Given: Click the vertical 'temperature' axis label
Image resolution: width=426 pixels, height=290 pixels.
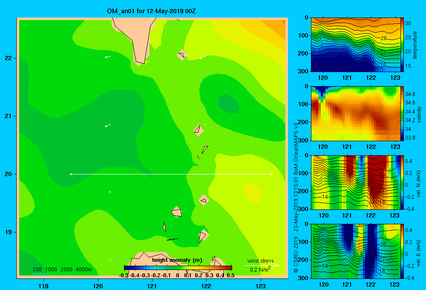Looking at the screenshot, I should tap(415, 45).
